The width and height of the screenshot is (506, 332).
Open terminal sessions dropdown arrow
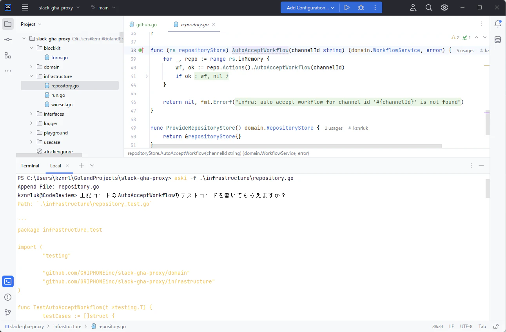coord(92,165)
